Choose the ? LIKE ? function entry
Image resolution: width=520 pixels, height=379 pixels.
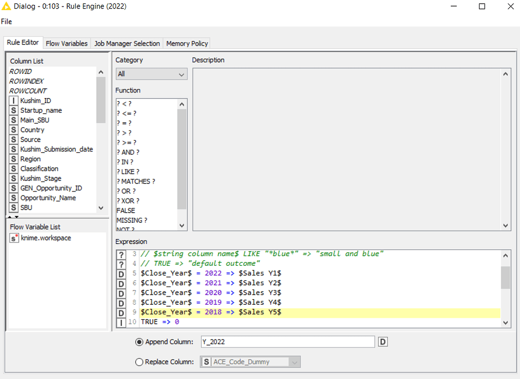click(127, 171)
